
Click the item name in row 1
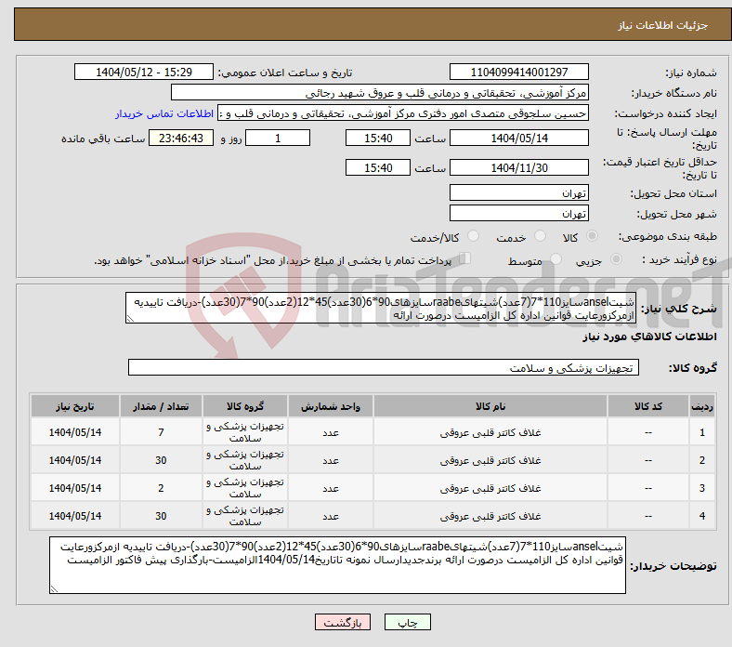tap(490, 432)
